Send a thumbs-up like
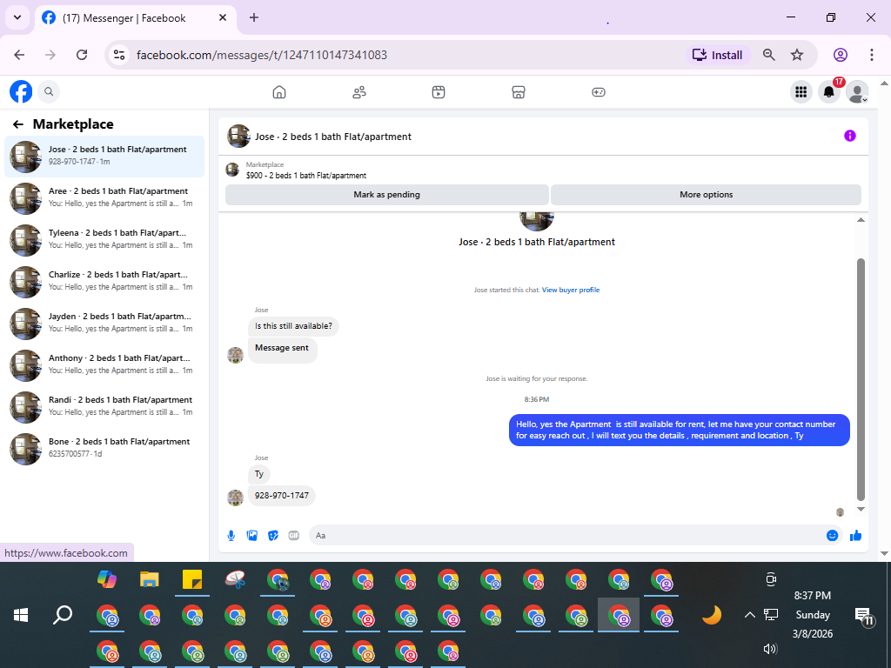 click(856, 535)
